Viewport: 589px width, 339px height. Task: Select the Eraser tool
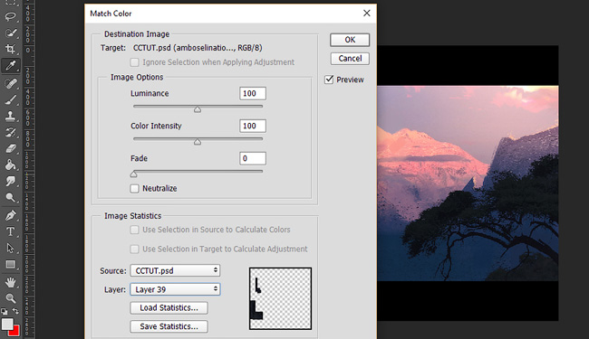coord(11,149)
